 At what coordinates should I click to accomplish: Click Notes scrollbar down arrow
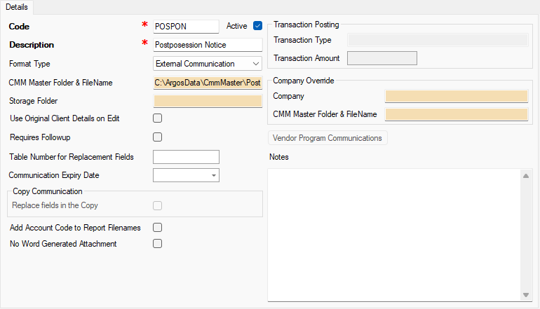click(526, 295)
